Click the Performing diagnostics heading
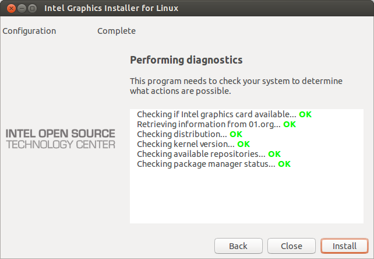 tap(186, 60)
